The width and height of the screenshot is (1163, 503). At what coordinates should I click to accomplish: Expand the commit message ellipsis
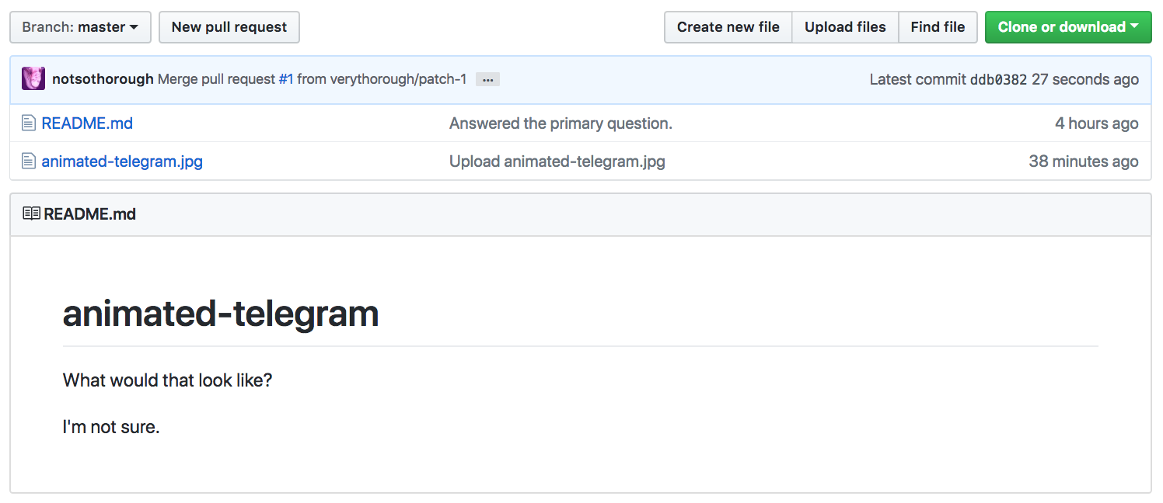click(x=487, y=80)
